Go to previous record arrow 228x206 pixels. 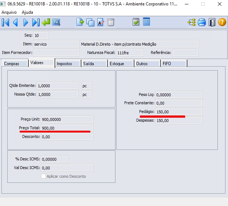pyautogui.click(x=15, y=22)
